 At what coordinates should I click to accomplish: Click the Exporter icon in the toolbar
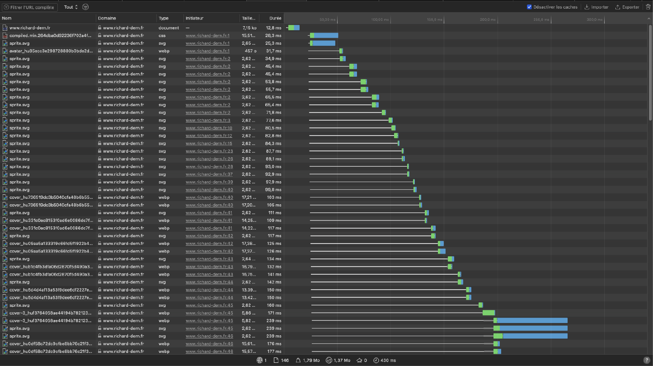point(618,7)
